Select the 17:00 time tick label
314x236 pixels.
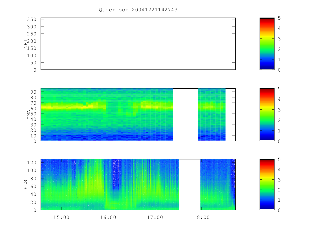tap(155, 217)
